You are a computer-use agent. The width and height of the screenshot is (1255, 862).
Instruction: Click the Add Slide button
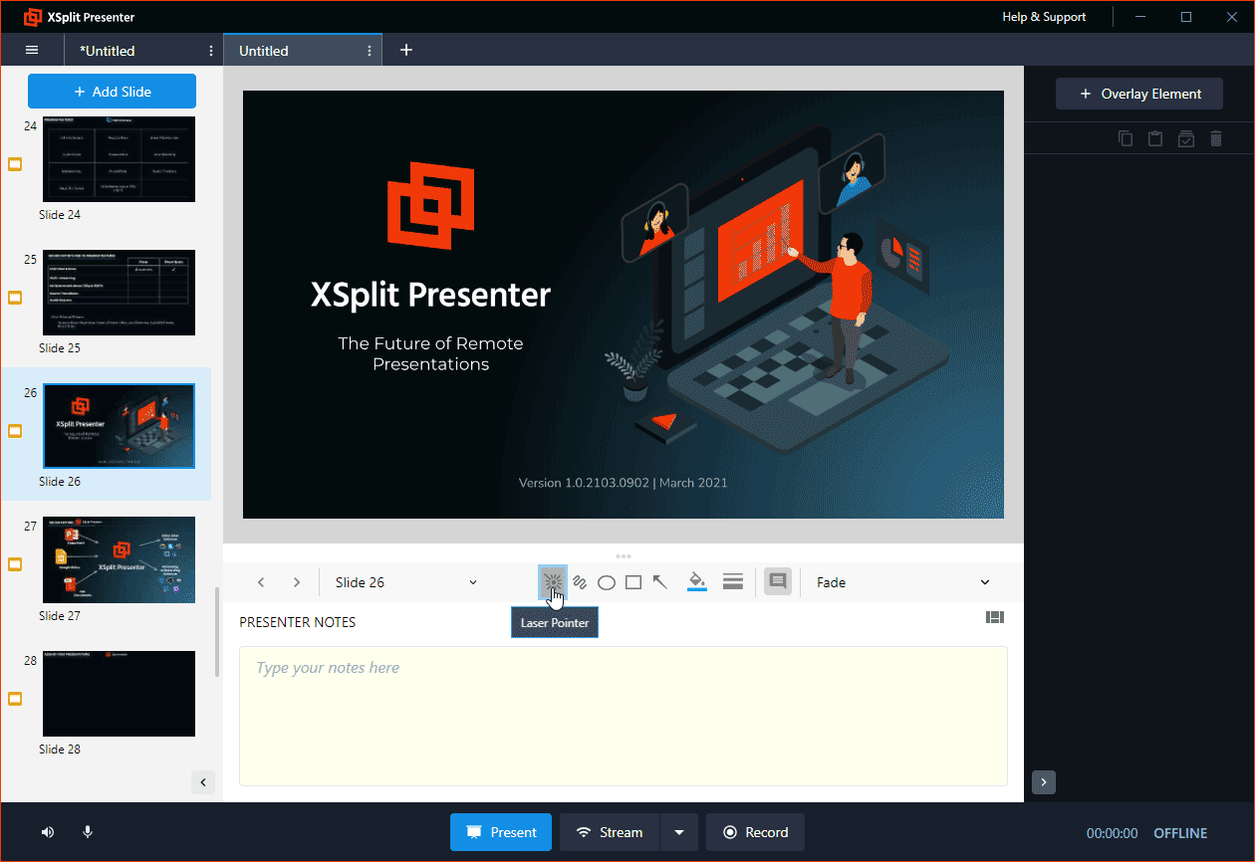pos(112,92)
